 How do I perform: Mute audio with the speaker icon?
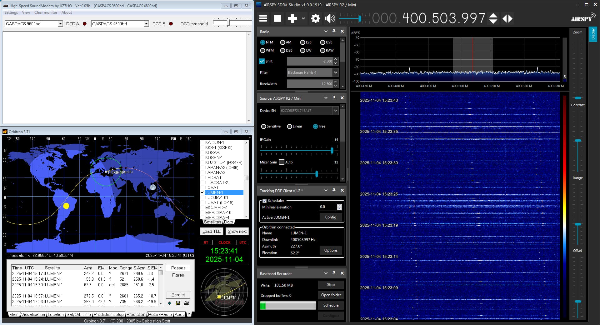[x=329, y=18]
